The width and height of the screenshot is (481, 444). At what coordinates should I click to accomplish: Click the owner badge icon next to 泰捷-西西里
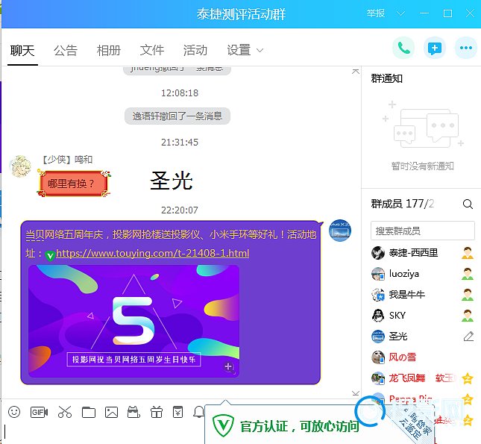468,253
